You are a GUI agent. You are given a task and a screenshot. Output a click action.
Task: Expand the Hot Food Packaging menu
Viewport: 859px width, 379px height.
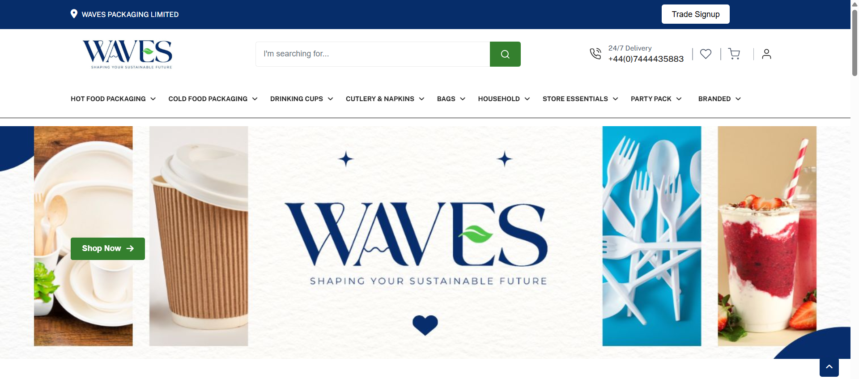point(113,99)
